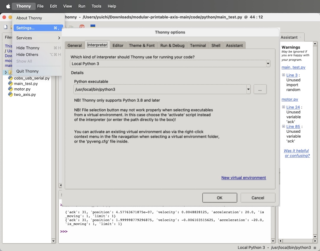Click the New file toolbar icon

click(6, 27)
